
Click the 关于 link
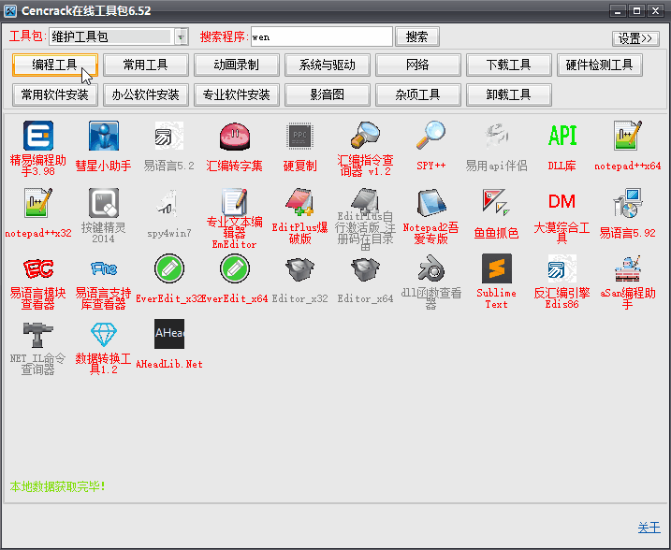point(649,528)
